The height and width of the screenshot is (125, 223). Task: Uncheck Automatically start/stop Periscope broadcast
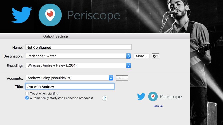click(x=27, y=98)
